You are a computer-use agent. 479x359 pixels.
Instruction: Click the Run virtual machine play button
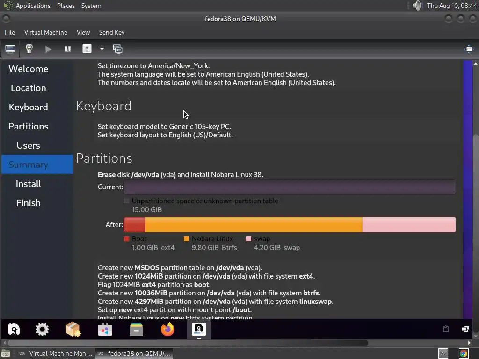[x=48, y=49]
